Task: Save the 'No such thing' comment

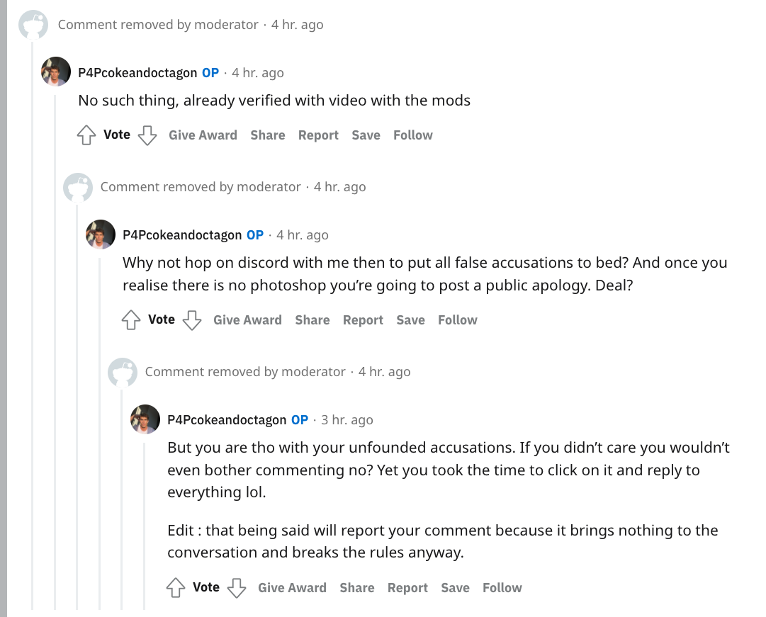Action: click(x=366, y=135)
